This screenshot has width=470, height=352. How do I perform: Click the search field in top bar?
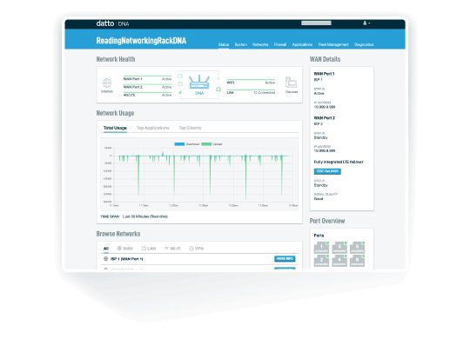click(316, 23)
